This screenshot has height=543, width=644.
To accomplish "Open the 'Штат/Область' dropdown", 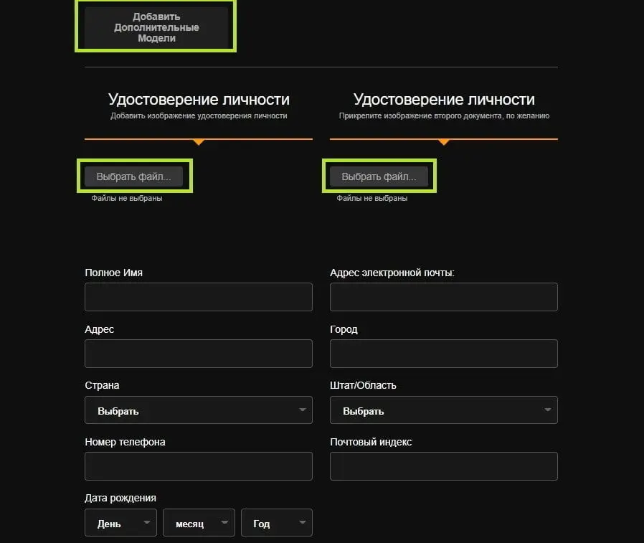I will pos(444,410).
